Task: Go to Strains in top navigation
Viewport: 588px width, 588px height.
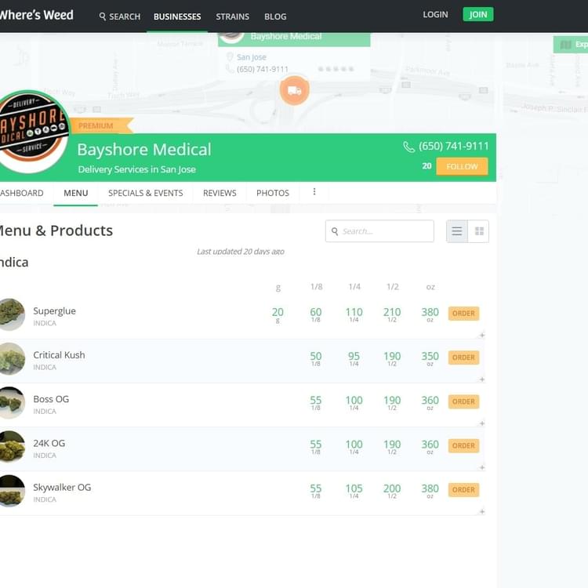Action: (232, 16)
